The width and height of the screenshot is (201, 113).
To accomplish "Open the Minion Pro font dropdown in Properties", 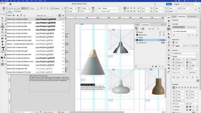I will 197,53.
